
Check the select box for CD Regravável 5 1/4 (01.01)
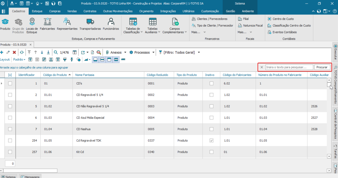[10, 95]
